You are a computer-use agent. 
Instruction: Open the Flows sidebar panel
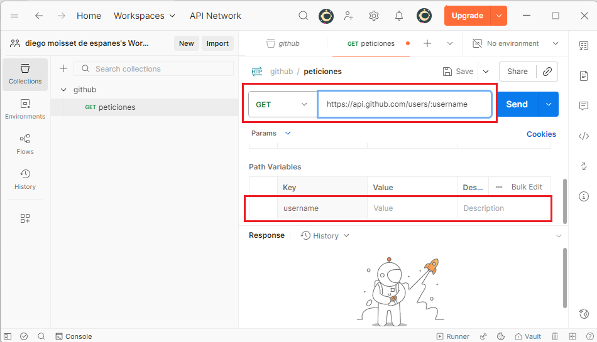click(x=25, y=144)
